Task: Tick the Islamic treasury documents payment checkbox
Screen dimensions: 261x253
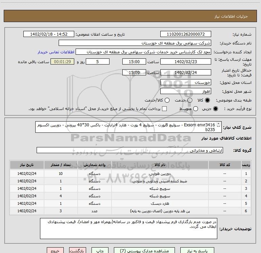Action: pyautogui.click(x=164, y=109)
